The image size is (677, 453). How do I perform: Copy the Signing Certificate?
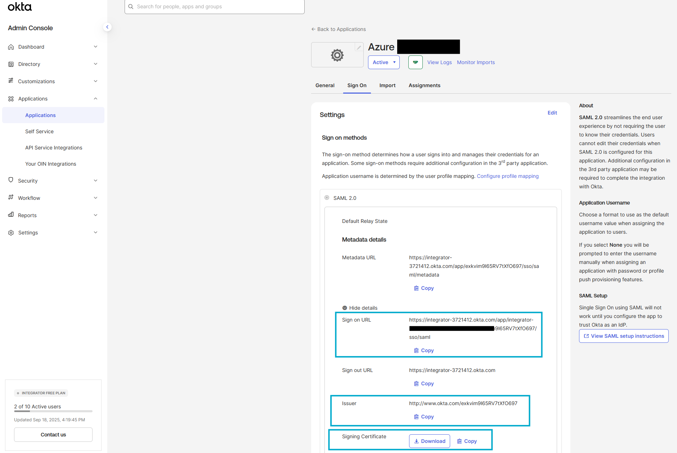pos(467,441)
